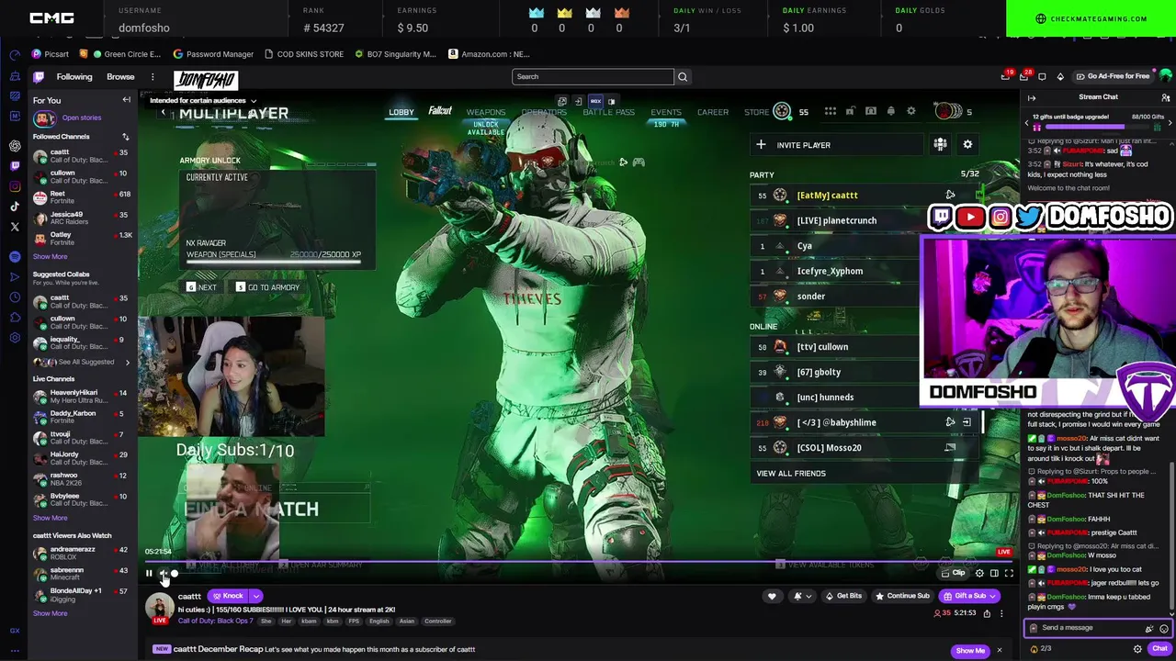Expand the Knock options arrow
Screen dimensions: 1176x661
click(256, 596)
